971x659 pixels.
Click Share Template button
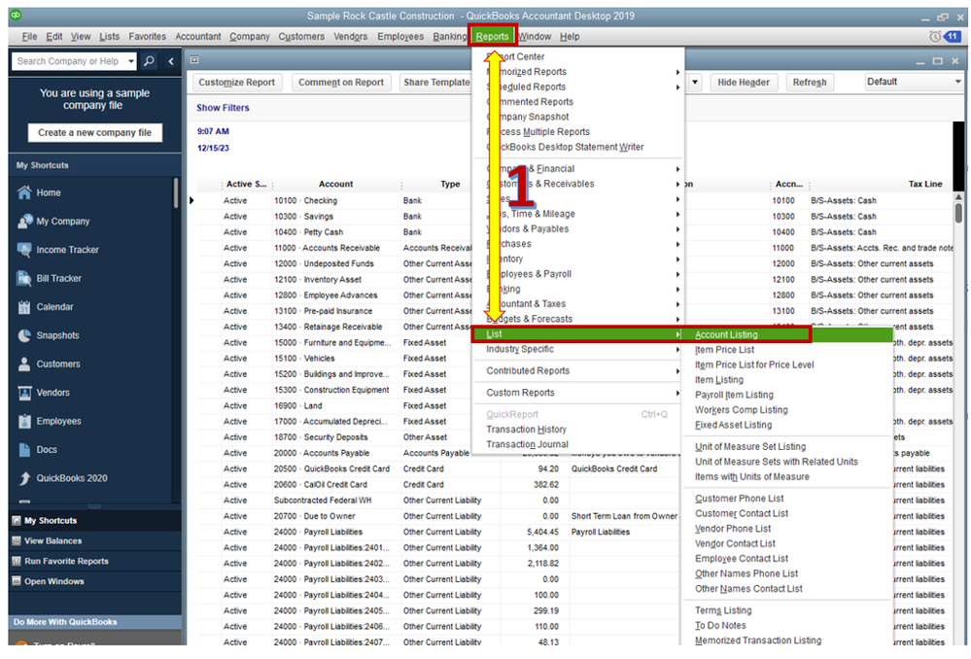(436, 83)
